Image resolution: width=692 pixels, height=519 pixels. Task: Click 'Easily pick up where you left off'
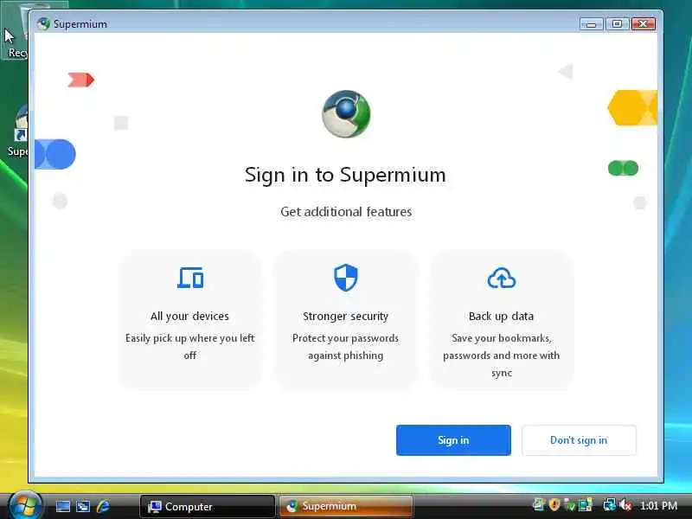[190, 347]
